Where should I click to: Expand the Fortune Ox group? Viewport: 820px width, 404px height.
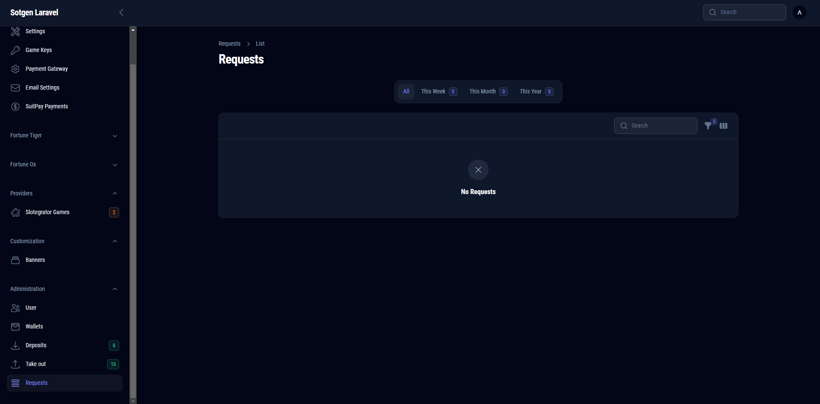click(114, 165)
